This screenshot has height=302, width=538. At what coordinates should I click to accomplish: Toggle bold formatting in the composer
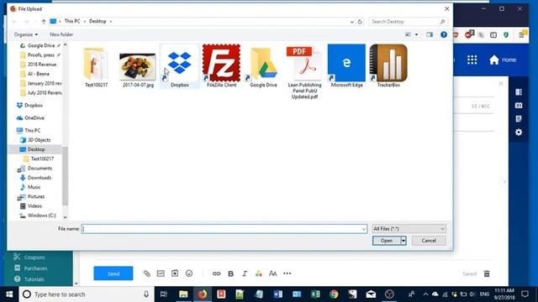pos(230,273)
